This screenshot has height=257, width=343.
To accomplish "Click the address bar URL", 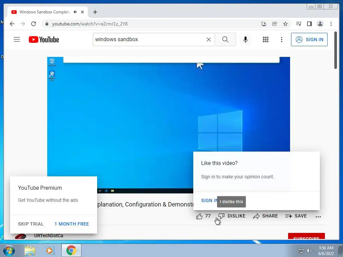I will [x=90, y=24].
